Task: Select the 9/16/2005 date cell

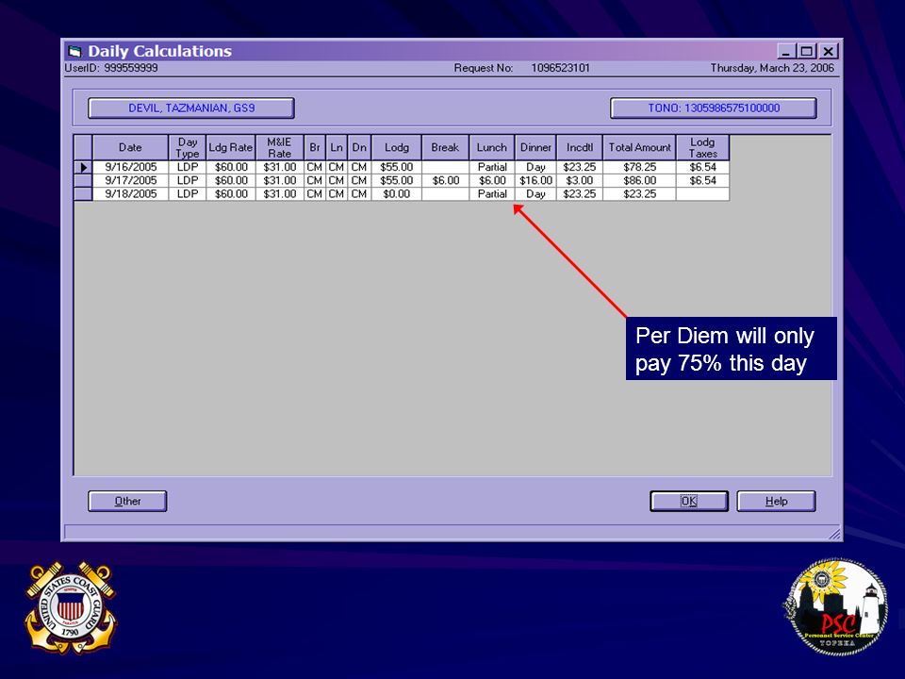Action: (130, 168)
